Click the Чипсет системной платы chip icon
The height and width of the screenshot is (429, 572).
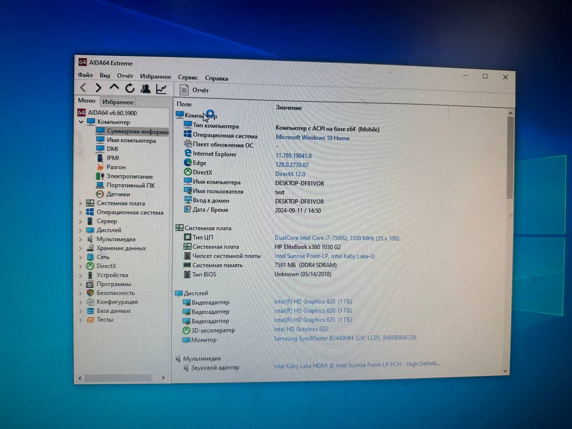point(188,255)
